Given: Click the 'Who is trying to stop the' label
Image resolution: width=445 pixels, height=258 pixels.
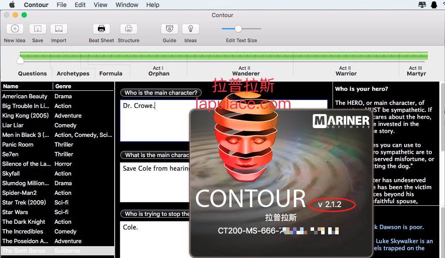Looking at the screenshot, I should (x=155, y=214).
